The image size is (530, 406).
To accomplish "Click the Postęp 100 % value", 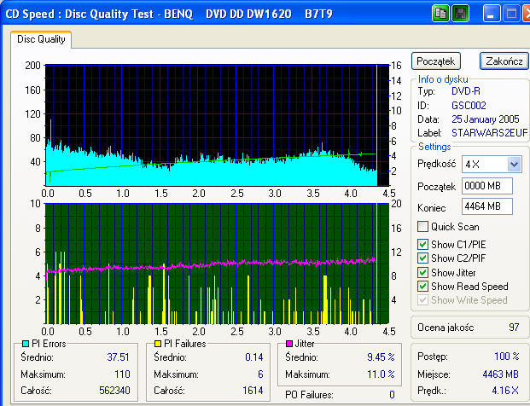I will pos(507,357).
